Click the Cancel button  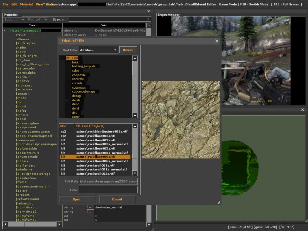click(117, 199)
